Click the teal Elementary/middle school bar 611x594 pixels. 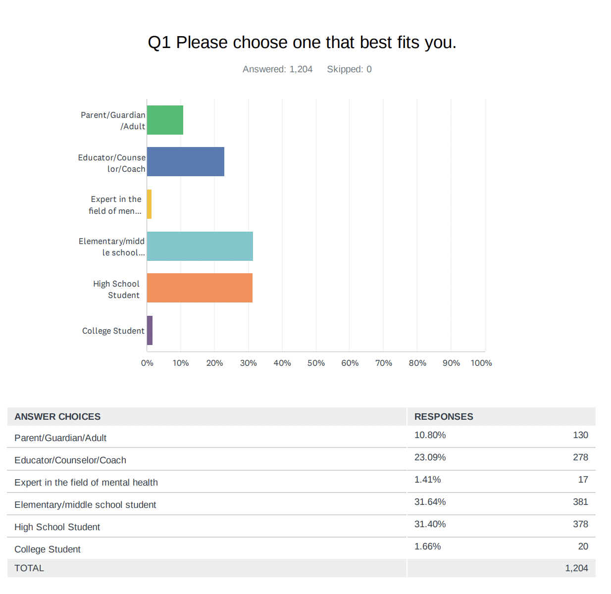pyautogui.click(x=200, y=246)
